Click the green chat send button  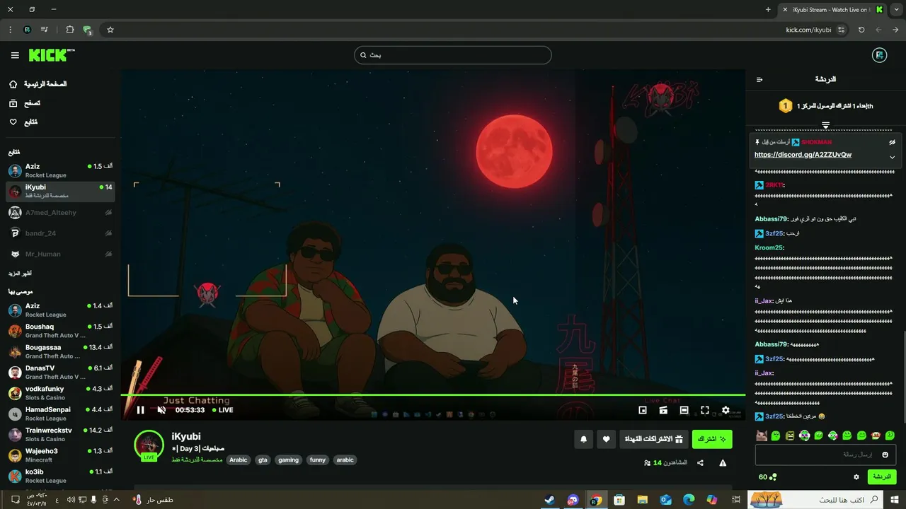pos(882,476)
